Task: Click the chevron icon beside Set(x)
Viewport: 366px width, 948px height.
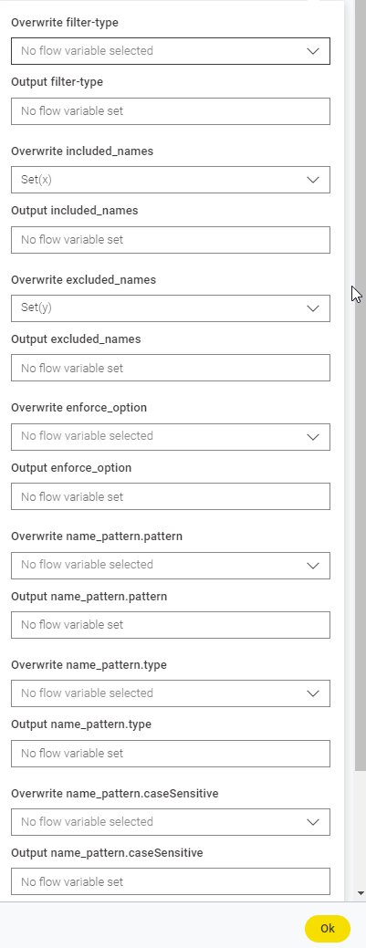Action: [313, 180]
